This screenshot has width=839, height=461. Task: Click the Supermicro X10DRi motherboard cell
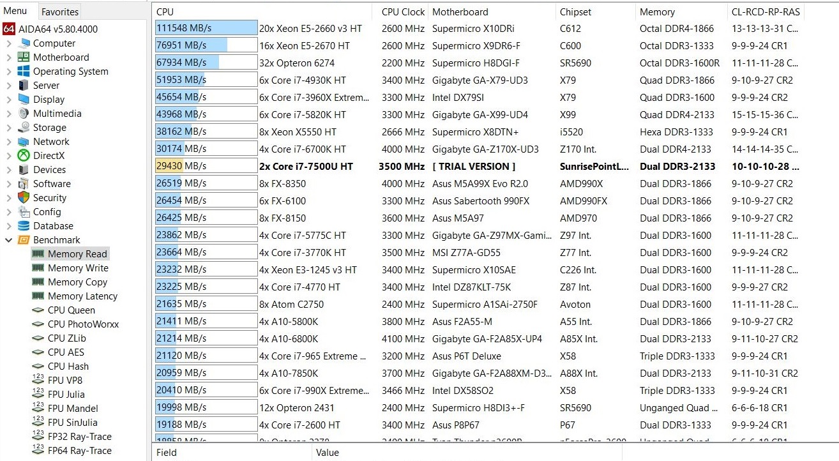click(473, 28)
